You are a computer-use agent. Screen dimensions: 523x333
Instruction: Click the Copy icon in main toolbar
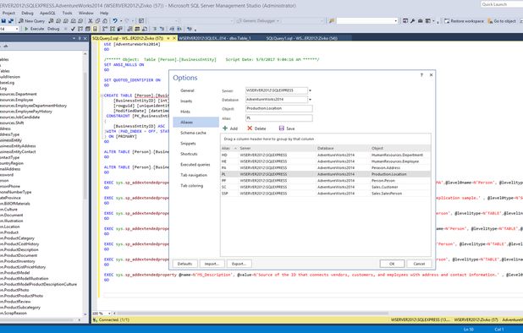[x=97, y=21]
